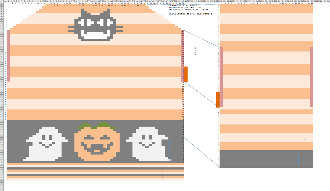
Task: Select dark orange block right of body chart
Action: (186, 74)
